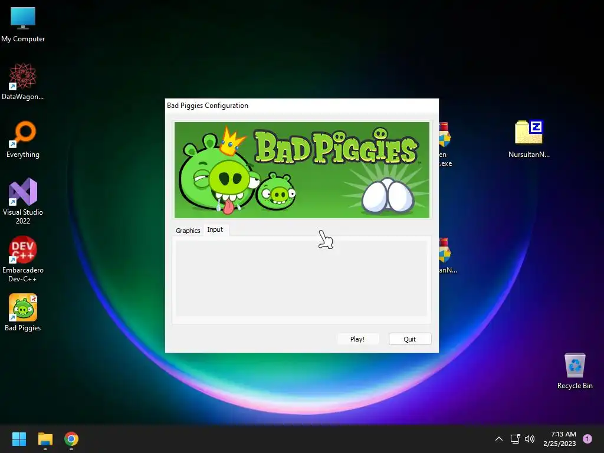Screen dimensions: 604x453
Task: Open the Windows Start menu
Action: [19, 439]
